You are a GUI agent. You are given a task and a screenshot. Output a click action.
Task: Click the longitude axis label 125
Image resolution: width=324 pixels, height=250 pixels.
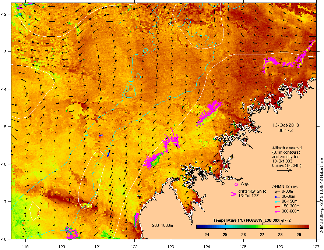pos(243,246)
